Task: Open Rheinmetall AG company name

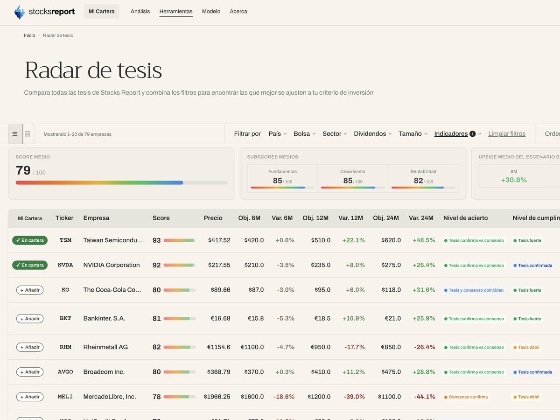Action: 105,347
